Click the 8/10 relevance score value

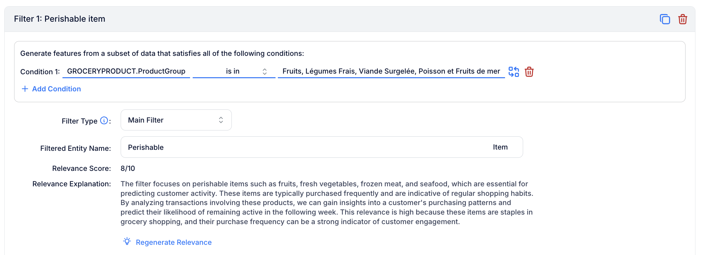tap(128, 168)
